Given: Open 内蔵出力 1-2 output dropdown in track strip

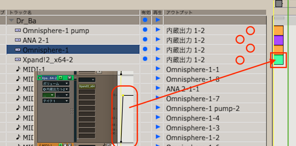Looking at the screenshot, I should pyautogui.click(x=56, y=89).
